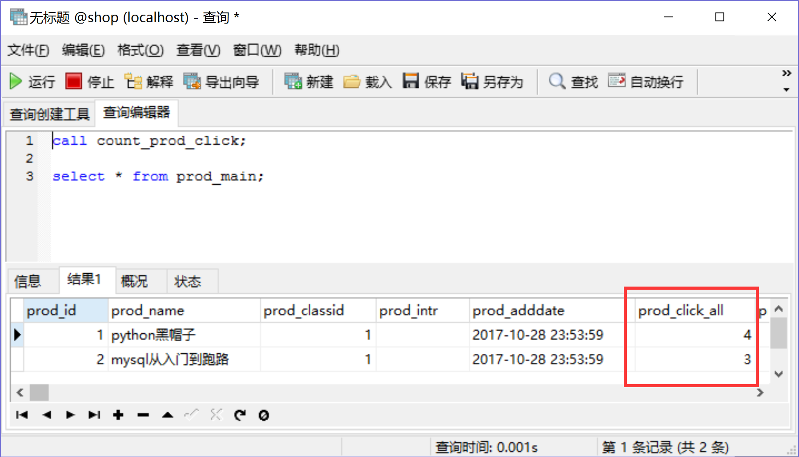Click the prod_click_all value 3 cell
The height and width of the screenshot is (457, 799).
(x=696, y=359)
